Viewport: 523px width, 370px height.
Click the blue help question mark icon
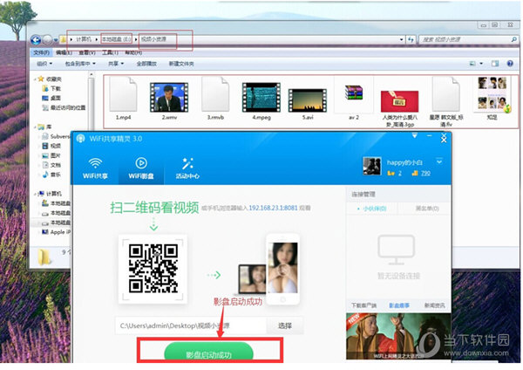pyautogui.click(x=510, y=64)
